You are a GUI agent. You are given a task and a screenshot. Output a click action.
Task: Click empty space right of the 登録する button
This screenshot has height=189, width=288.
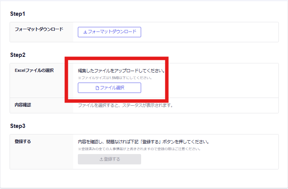click(207, 159)
